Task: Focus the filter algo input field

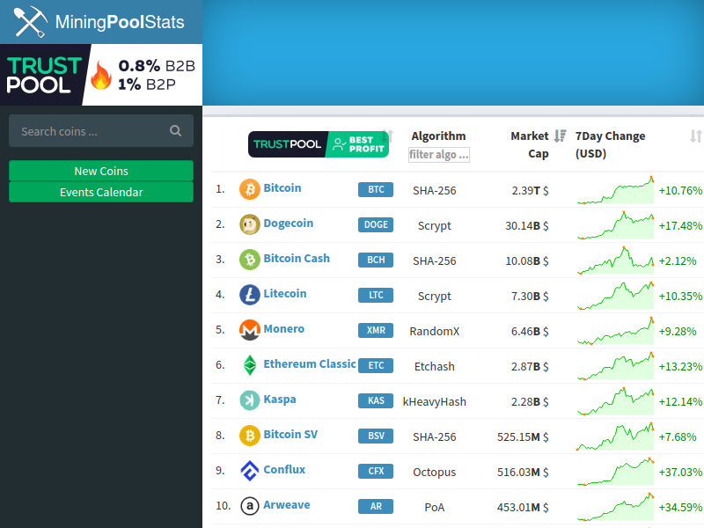Action: click(438, 155)
